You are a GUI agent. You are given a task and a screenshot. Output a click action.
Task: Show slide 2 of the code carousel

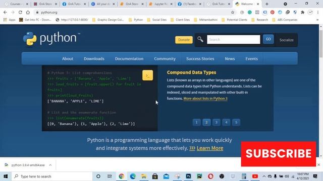[x=206, y=122]
